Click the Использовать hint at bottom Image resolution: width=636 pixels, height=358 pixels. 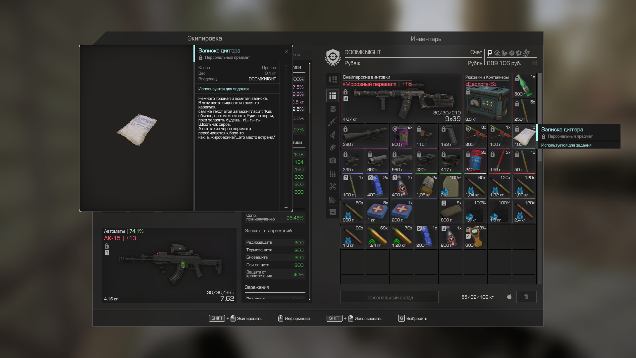pos(354,318)
